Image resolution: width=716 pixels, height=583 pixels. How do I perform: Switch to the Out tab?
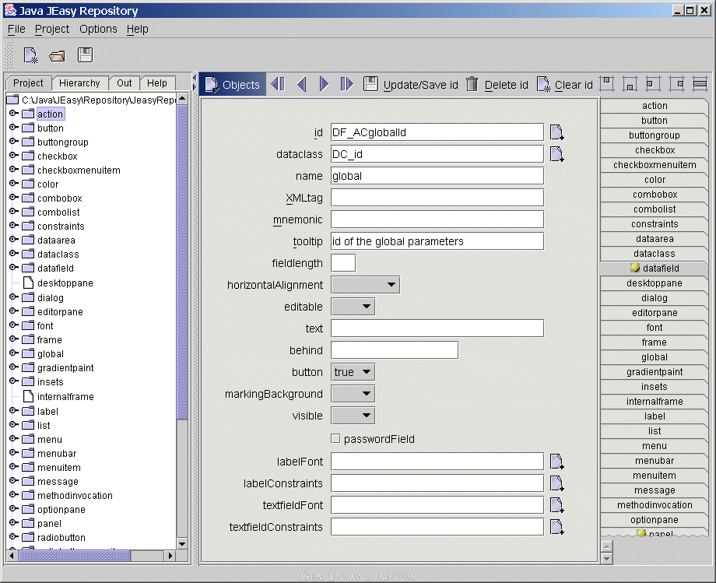point(125,83)
